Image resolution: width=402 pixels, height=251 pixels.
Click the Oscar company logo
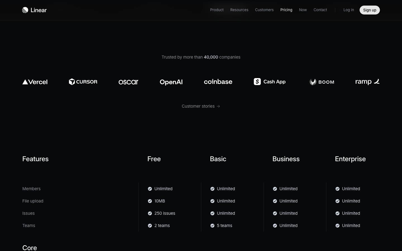click(x=128, y=82)
